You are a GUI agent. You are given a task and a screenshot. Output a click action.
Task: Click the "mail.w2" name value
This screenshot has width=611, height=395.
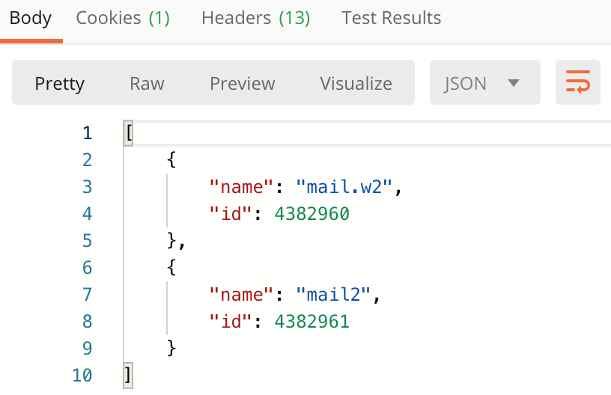[344, 187]
